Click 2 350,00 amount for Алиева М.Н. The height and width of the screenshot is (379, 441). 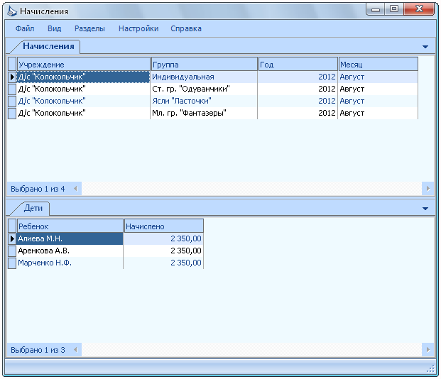[x=163, y=238]
